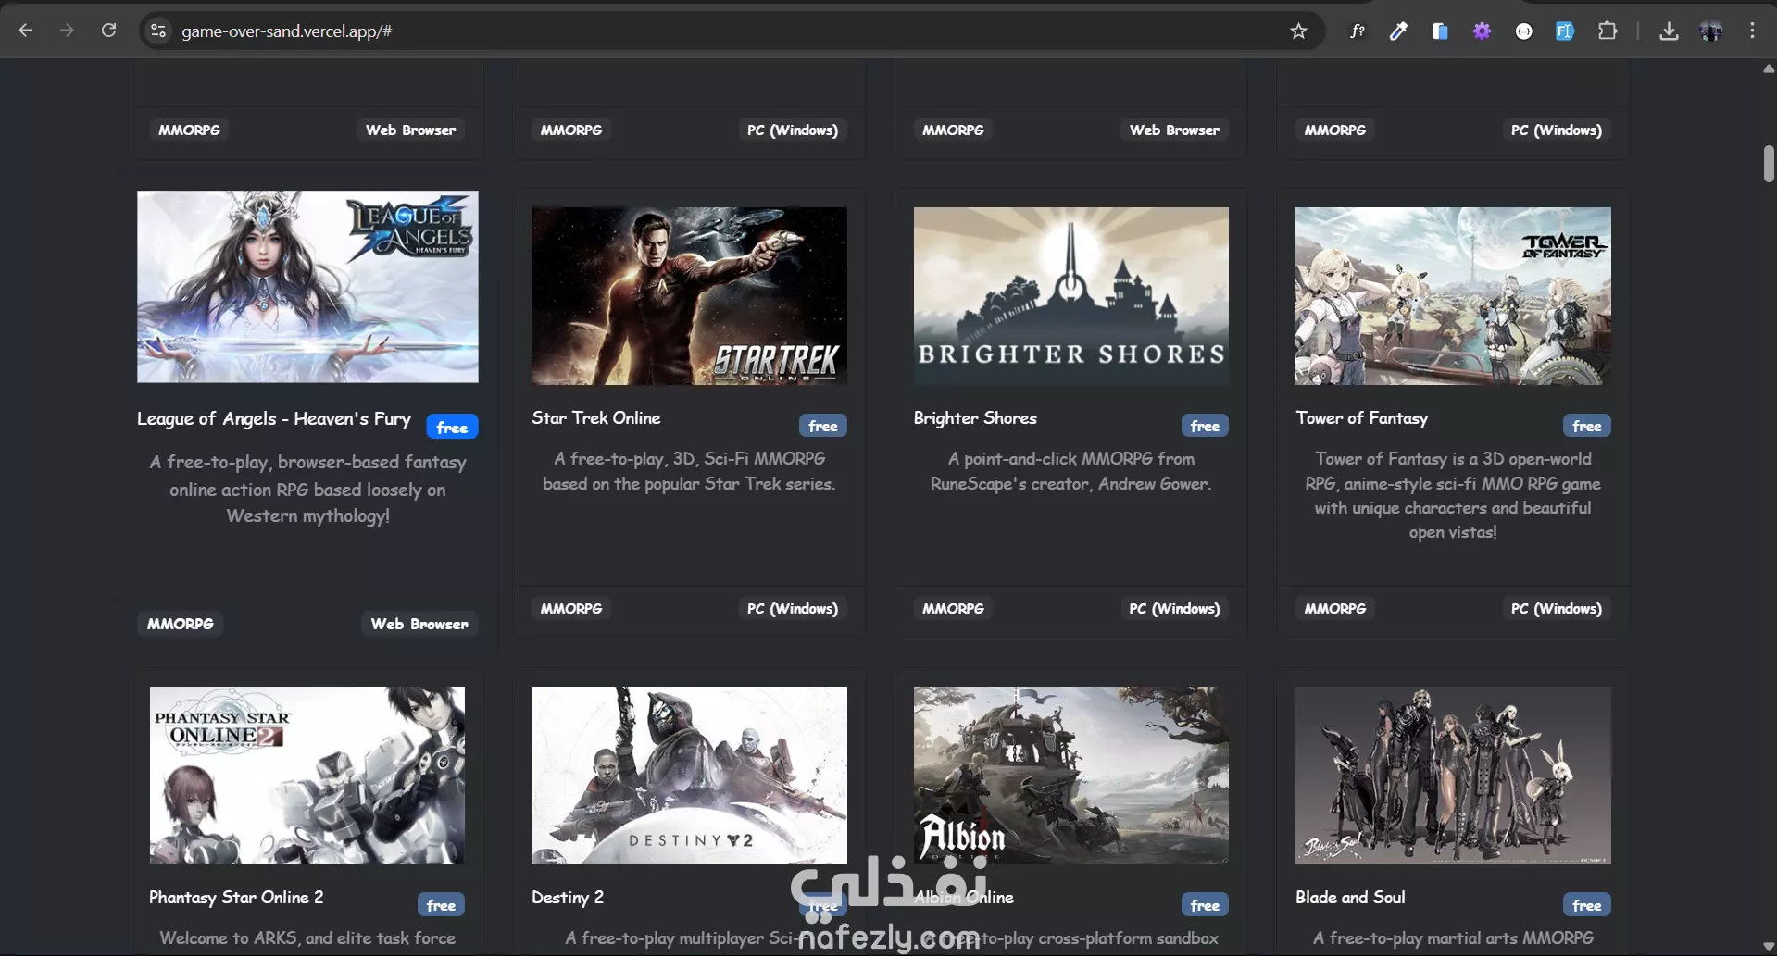The image size is (1777, 956).
Task: Click the free badge on League of Angels
Action: (452, 427)
